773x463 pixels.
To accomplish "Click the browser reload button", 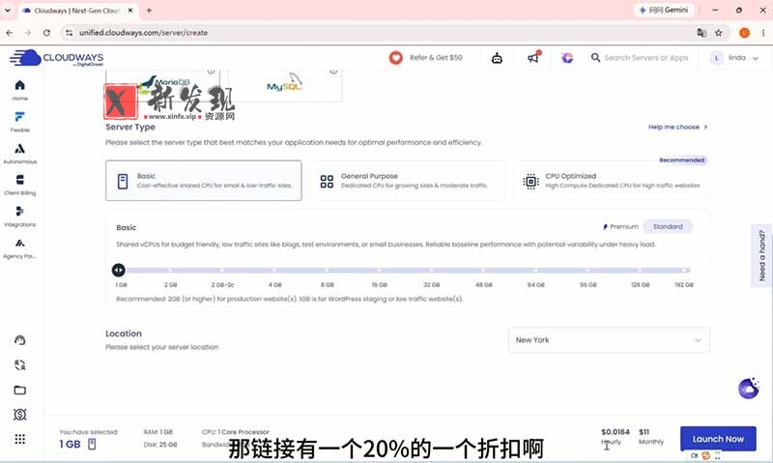I will point(46,33).
